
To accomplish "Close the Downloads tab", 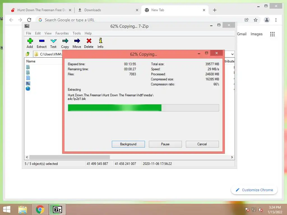I will point(137,10).
